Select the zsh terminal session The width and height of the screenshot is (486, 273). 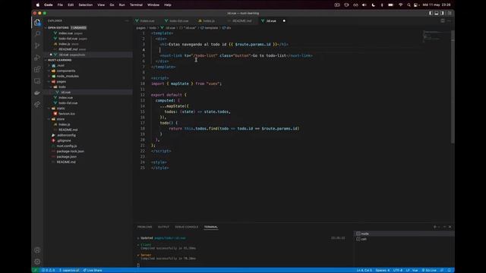(404, 239)
